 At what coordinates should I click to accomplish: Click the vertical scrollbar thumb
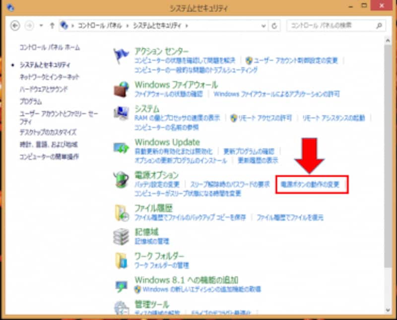click(x=388, y=156)
